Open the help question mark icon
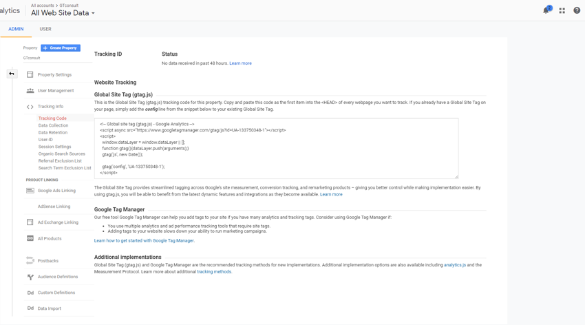Viewport: 585px width, 325px height. pyautogui.click(x=577, y=10)
